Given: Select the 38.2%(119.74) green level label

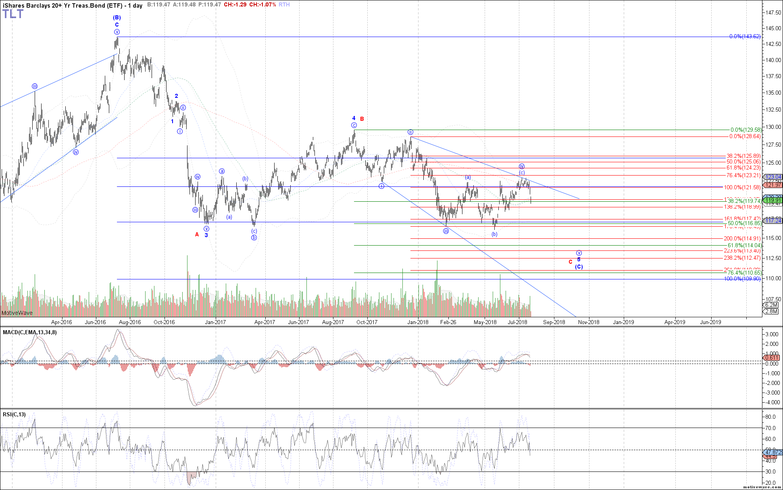Looking at the screenshot, I should pos(744,201).
